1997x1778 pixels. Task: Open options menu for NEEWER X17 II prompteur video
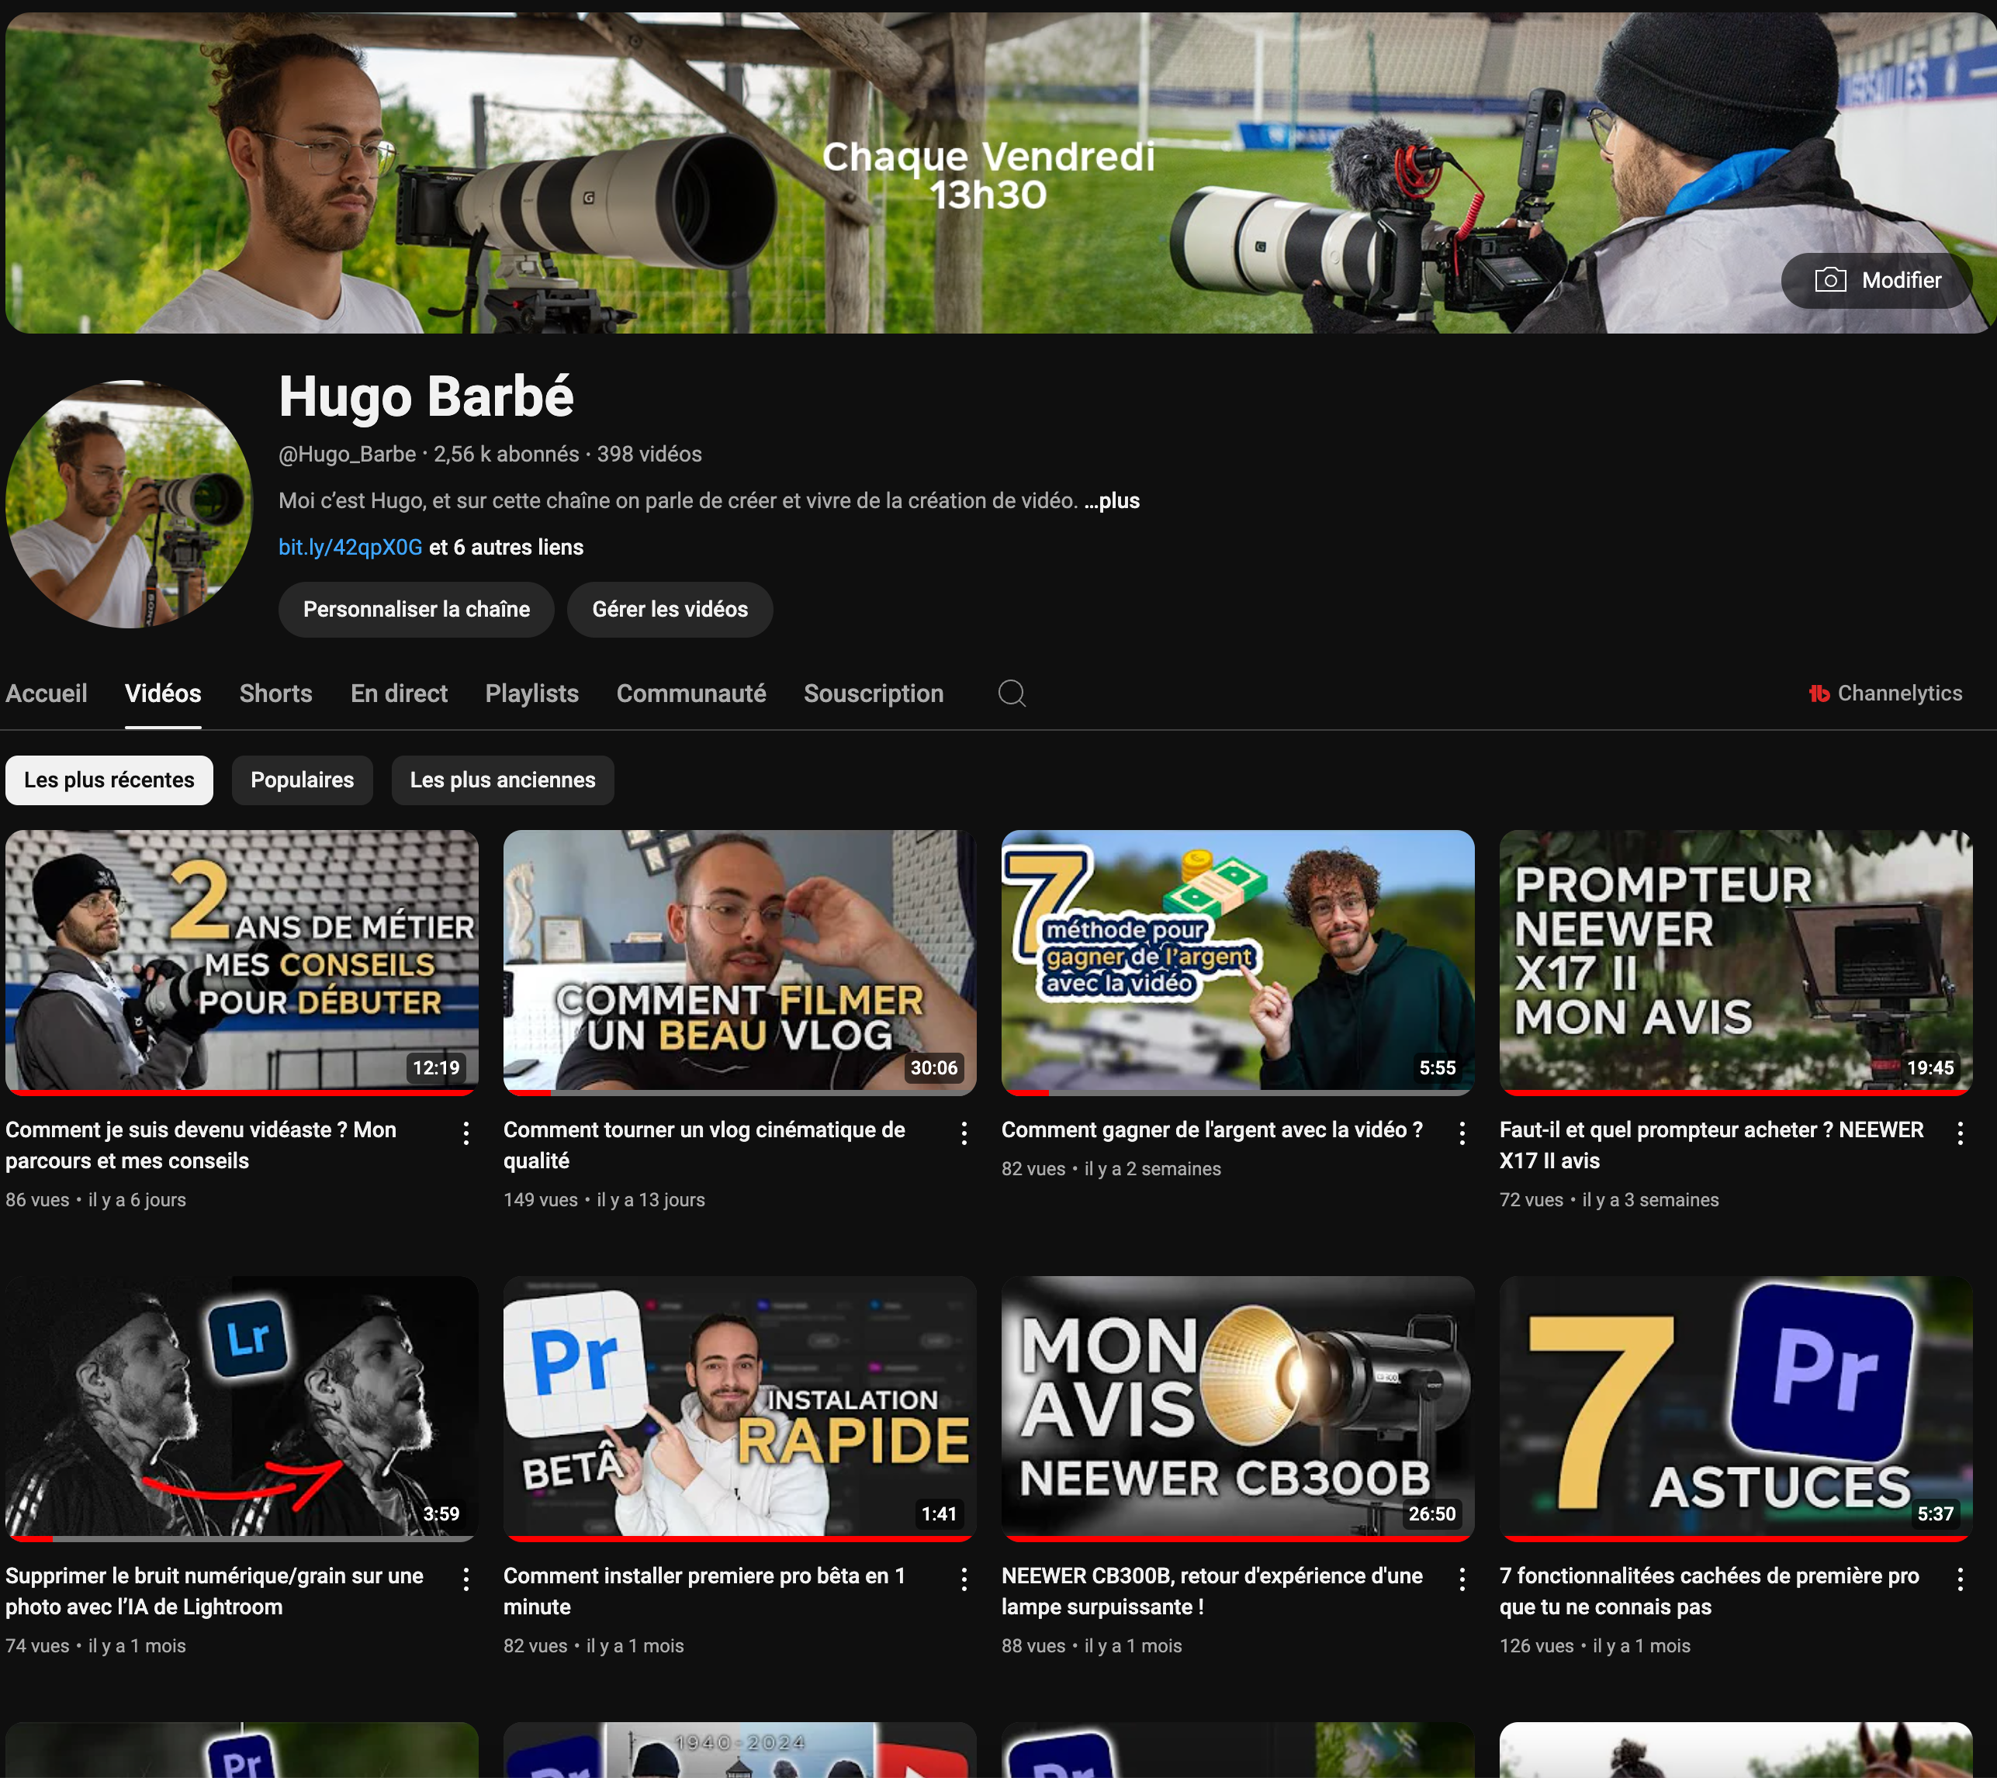tap(1960, 1133)
